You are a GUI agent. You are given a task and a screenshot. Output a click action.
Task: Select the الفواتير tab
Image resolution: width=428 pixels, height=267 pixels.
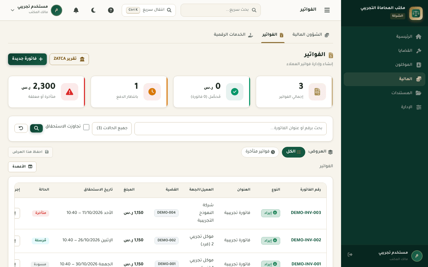click(x=273, y=35)
